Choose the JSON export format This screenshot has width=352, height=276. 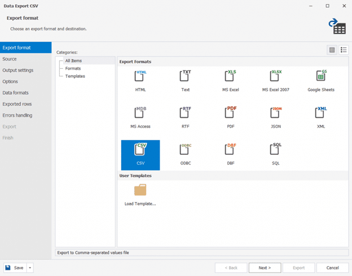point(276,114)
